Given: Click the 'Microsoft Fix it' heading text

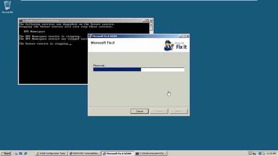Looking at the screenshot, I should [x=103, y=43].
